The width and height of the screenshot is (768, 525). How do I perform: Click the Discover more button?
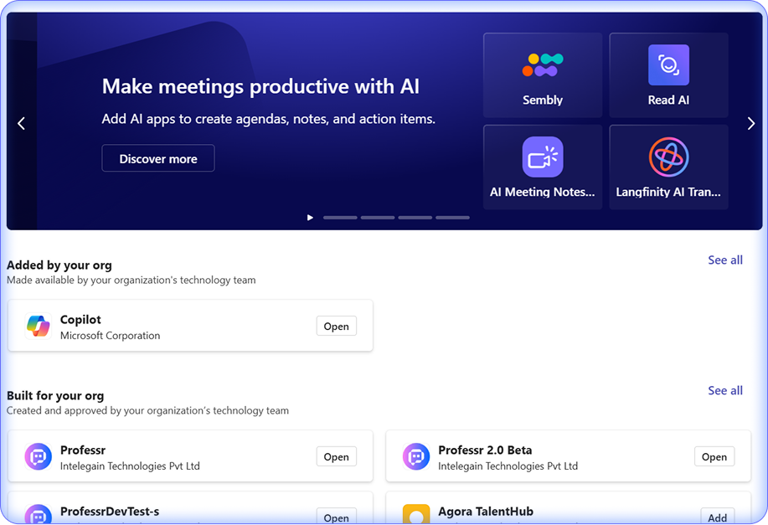(158, 158)
